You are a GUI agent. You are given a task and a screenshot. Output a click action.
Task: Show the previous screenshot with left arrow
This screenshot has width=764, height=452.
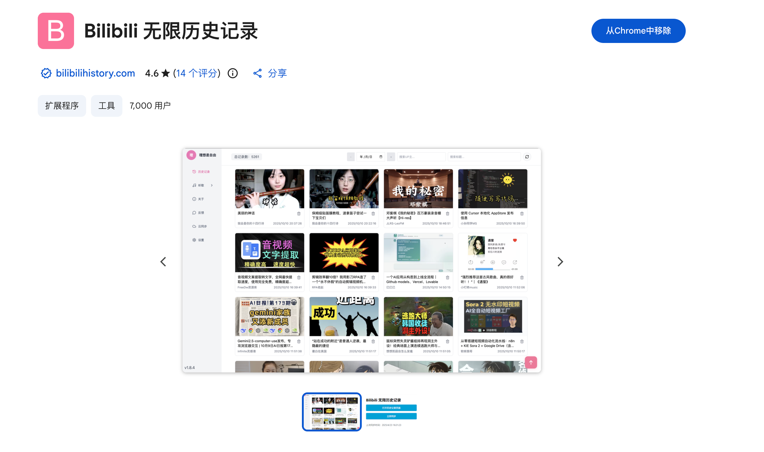tap(163, 262)
